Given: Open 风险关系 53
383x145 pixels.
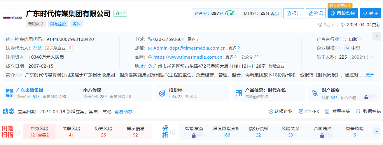Looking at the screenshot, I should click(x=291, y=132).
